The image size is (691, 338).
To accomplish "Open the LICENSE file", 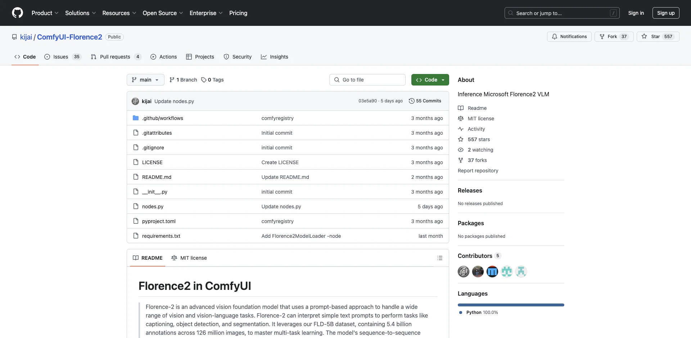I will 152,162.
